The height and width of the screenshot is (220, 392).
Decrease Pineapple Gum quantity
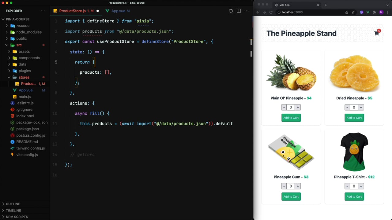284,186
